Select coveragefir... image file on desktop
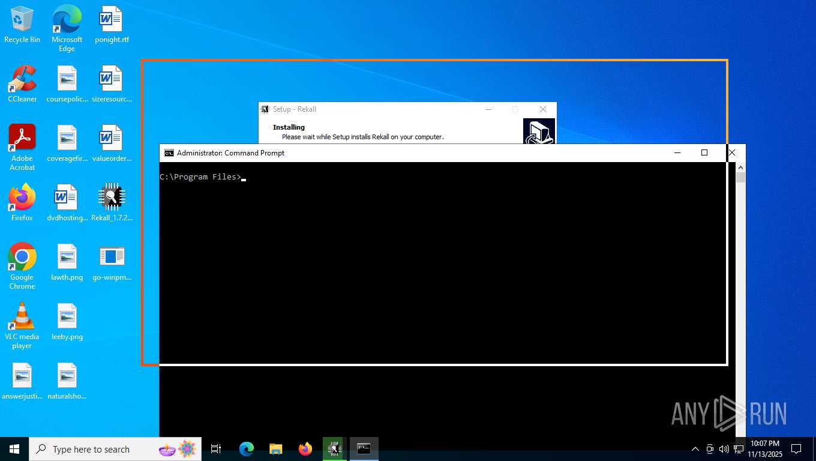The height and width of the screenshot is (461, 816). click(x=67, y=143)
